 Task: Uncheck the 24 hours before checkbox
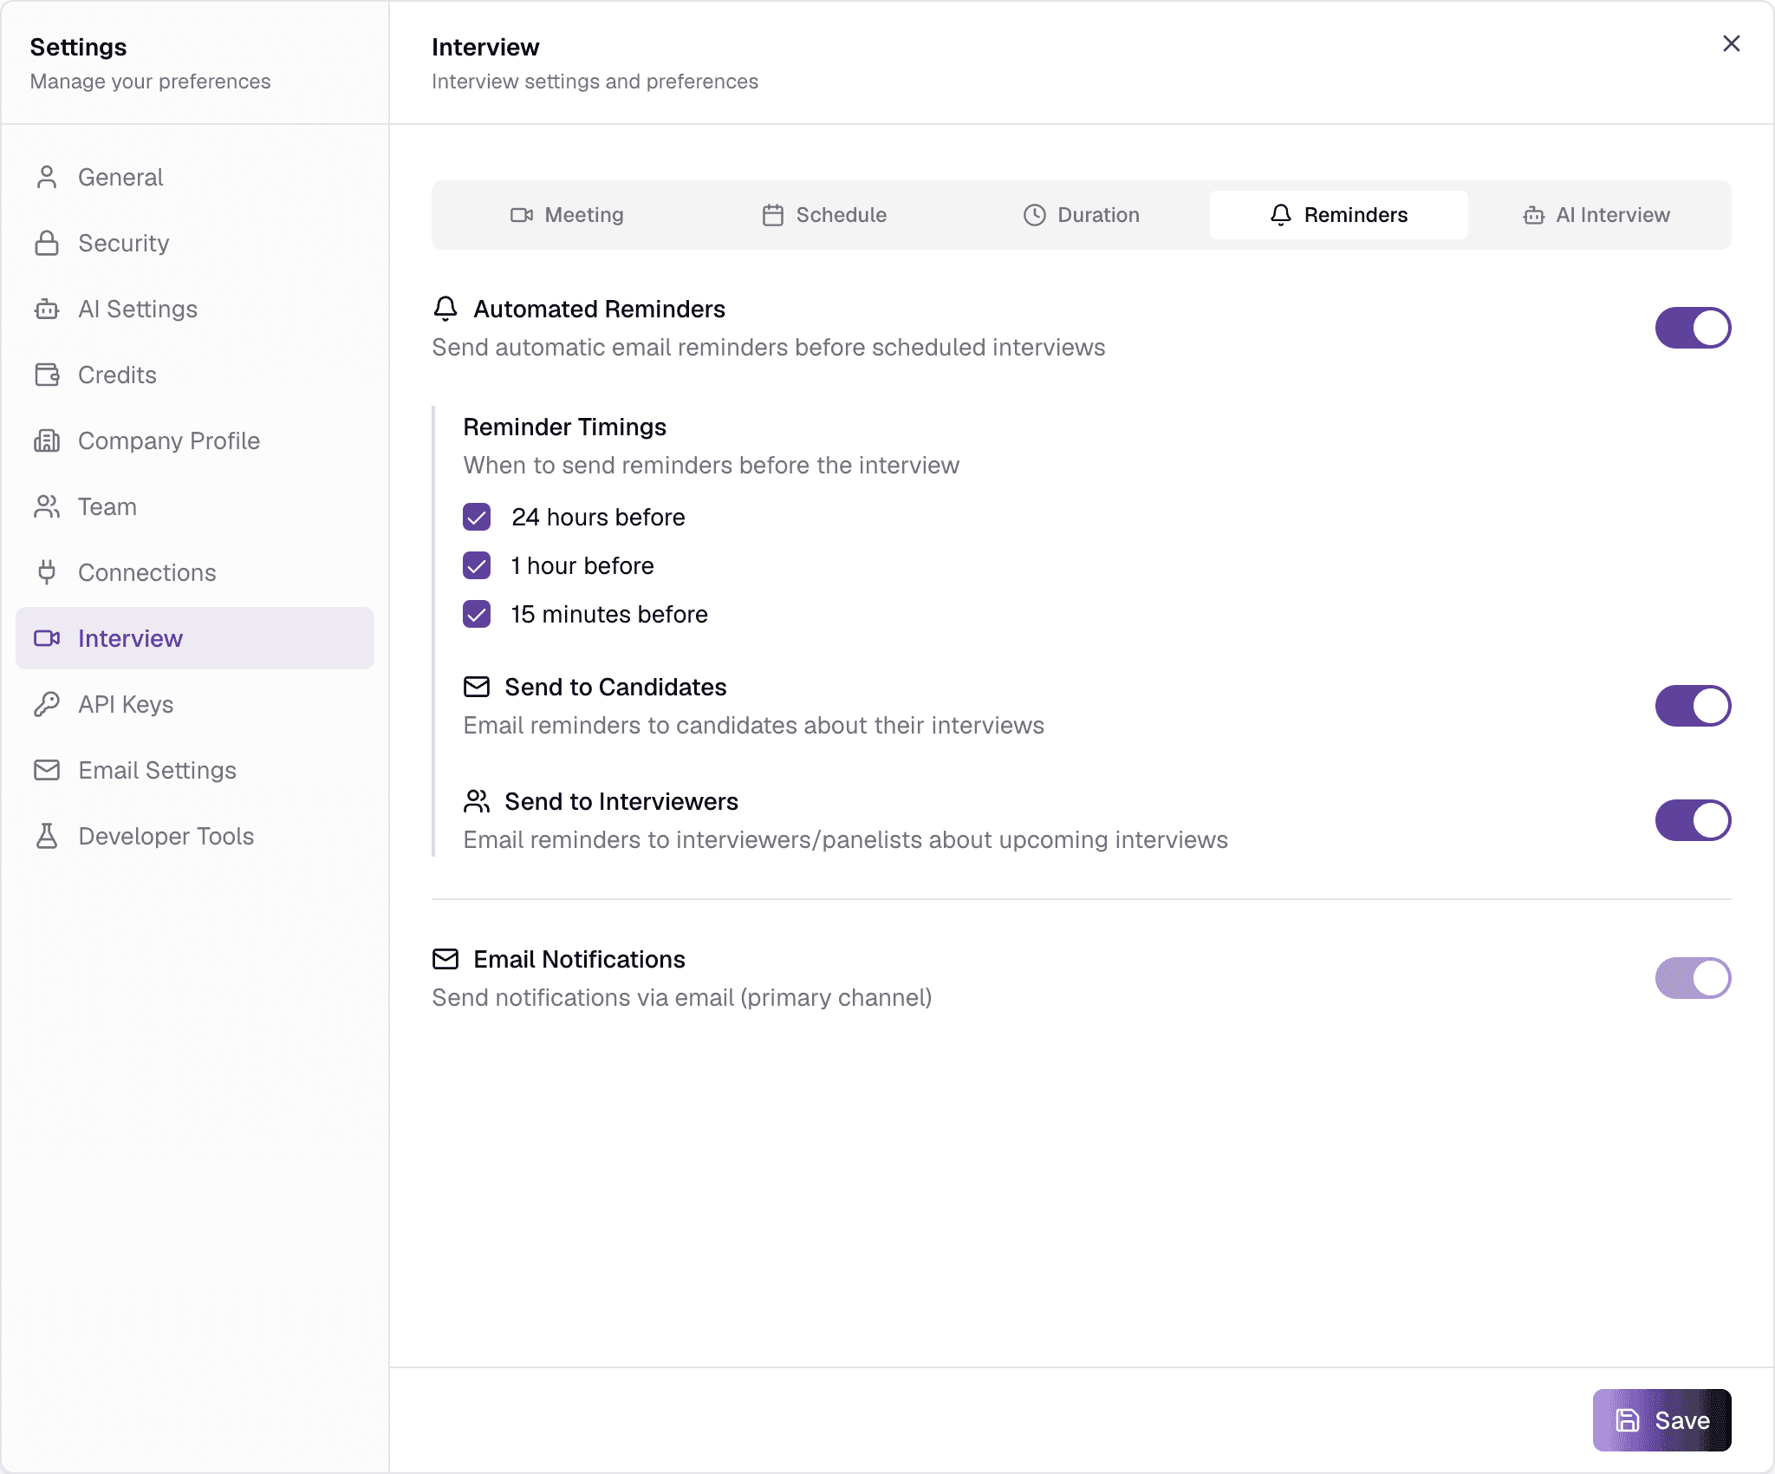pos(477,517)
